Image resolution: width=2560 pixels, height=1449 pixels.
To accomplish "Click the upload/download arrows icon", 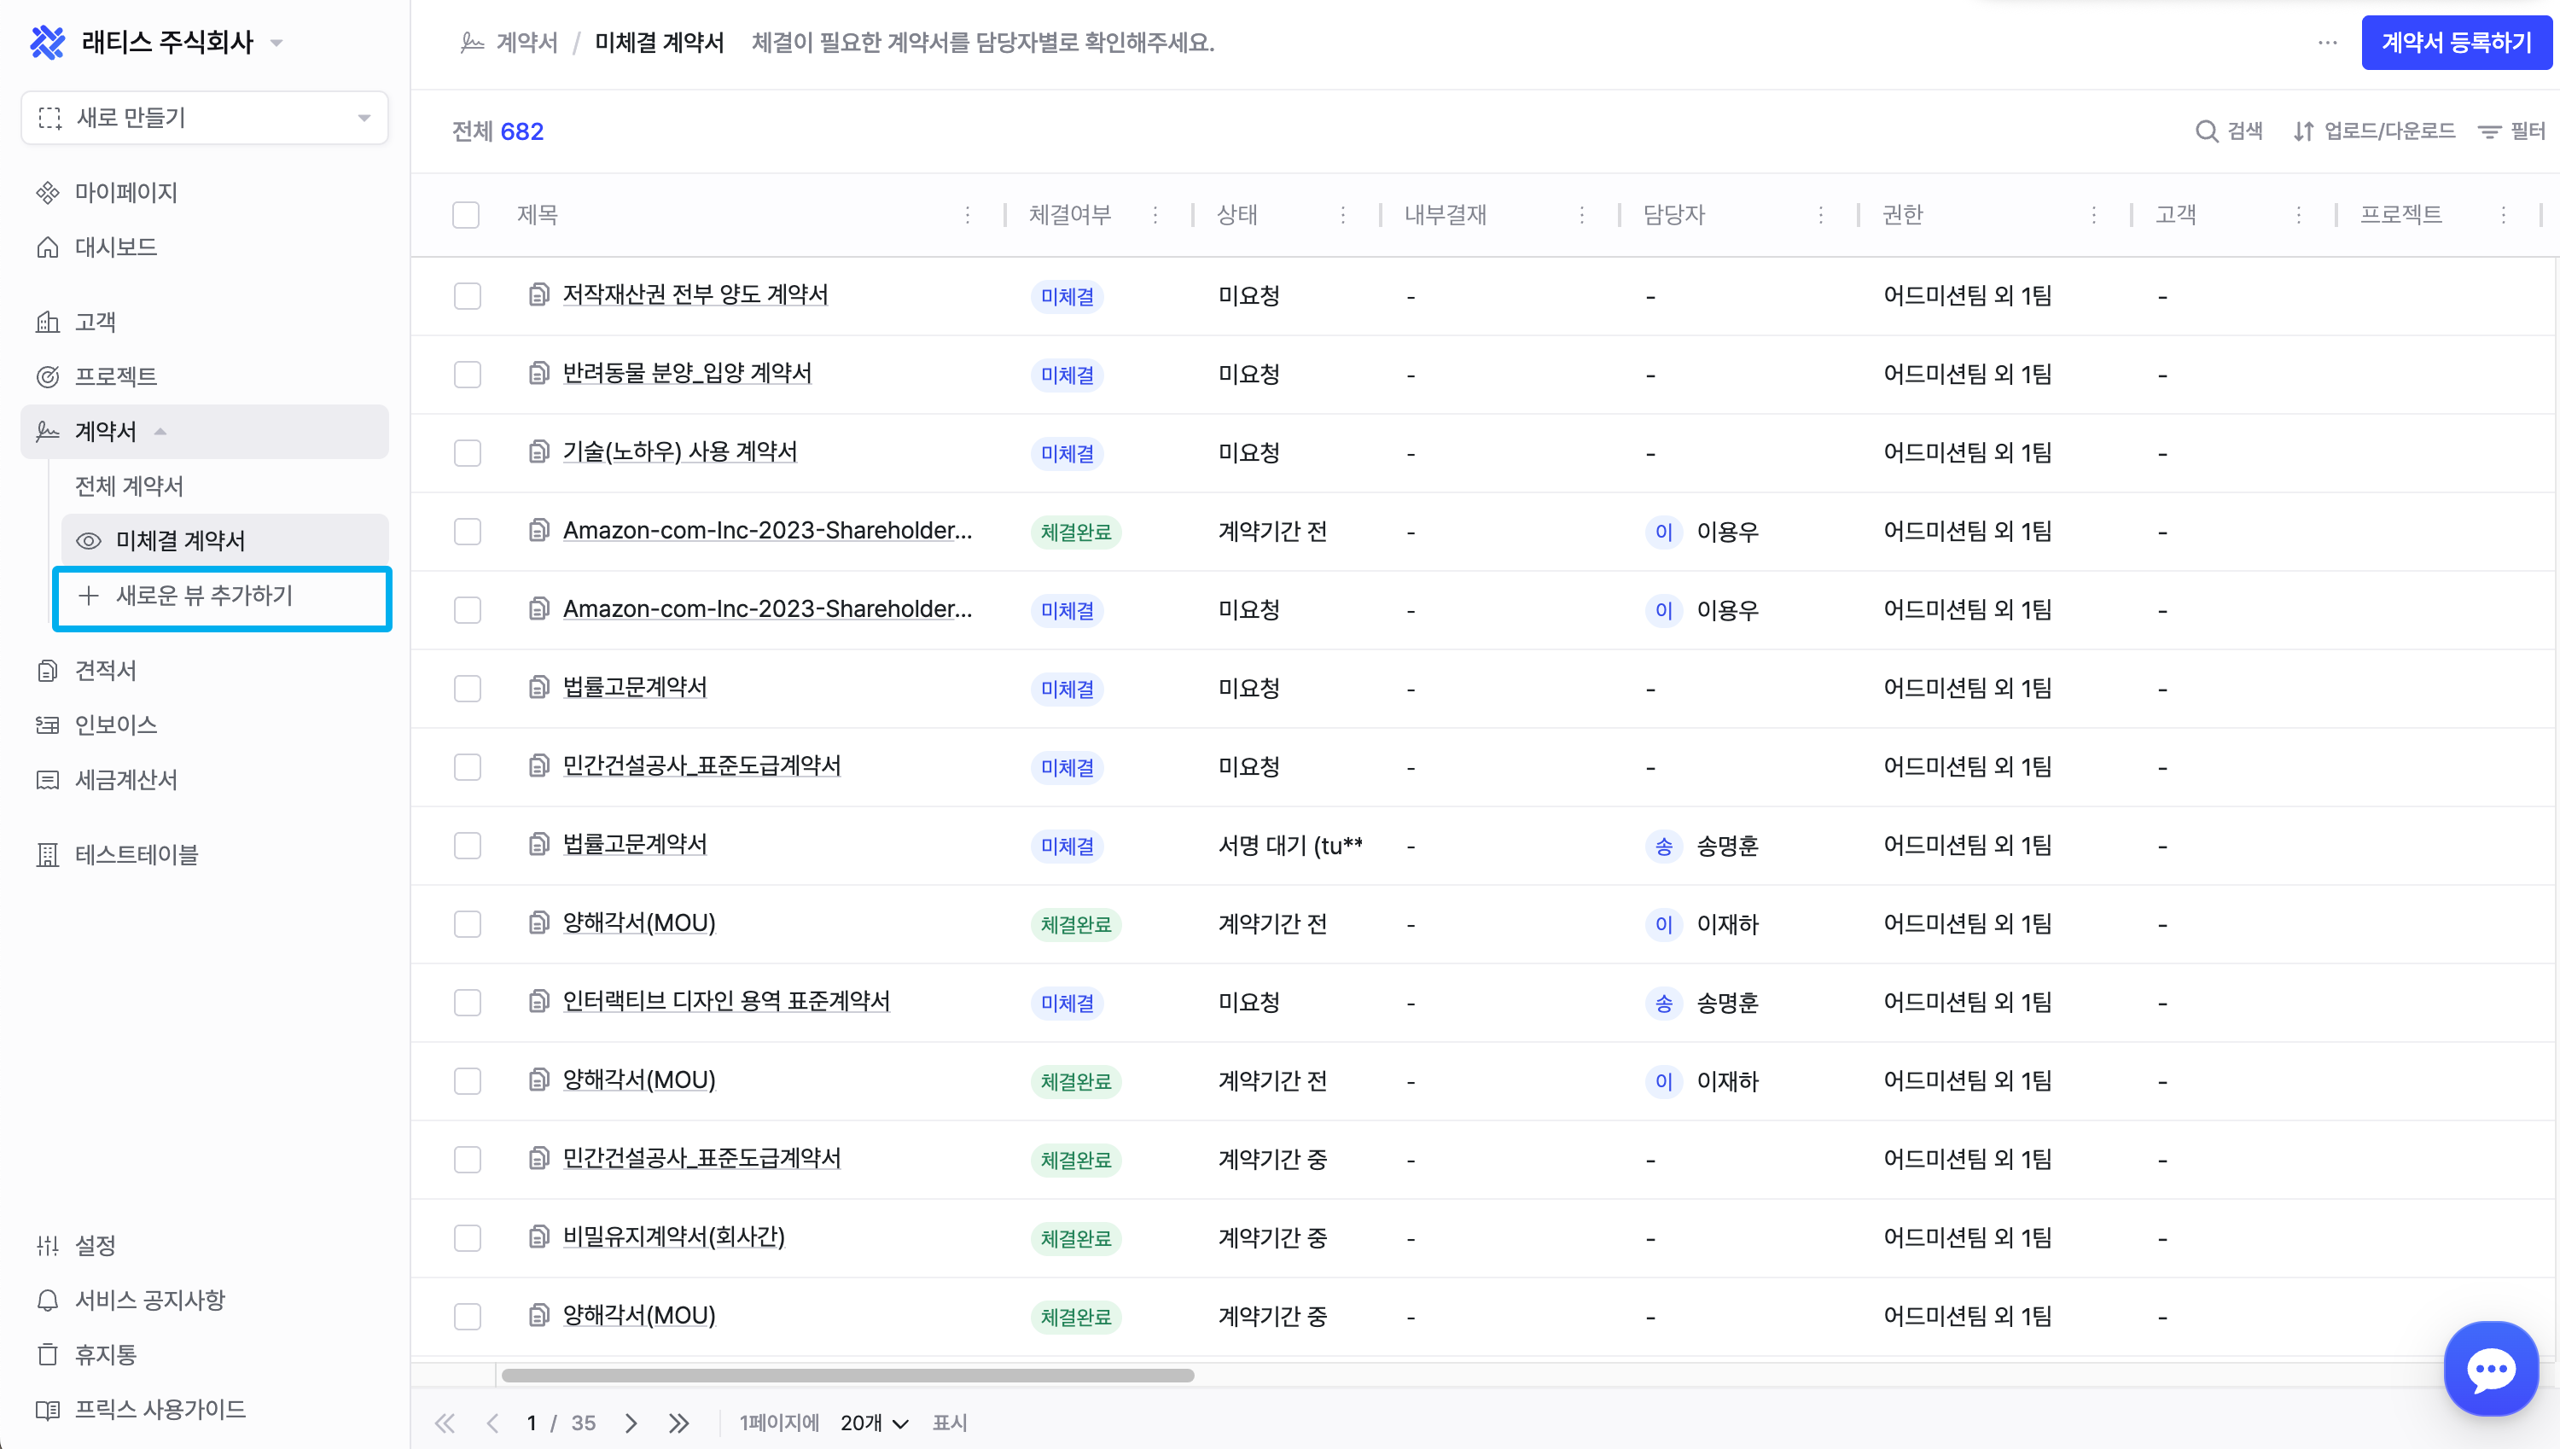I will pos(2302,131).
